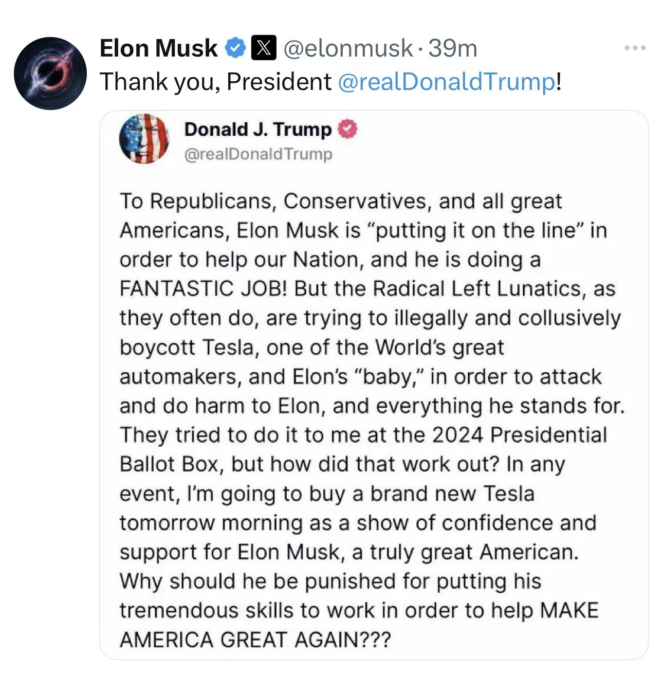Click the Donald J. Trump name in quoted post

[x=257, y=129]
